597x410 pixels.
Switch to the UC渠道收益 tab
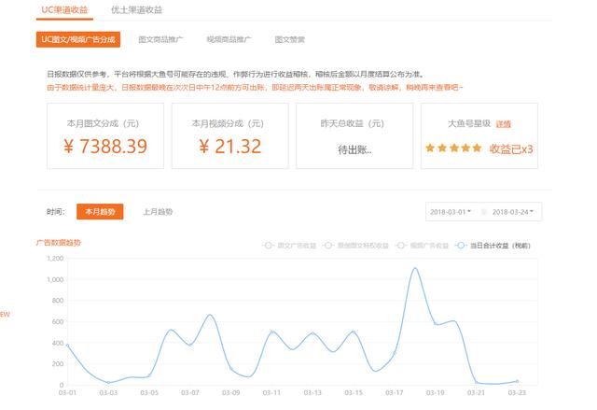tap(64, 10)
